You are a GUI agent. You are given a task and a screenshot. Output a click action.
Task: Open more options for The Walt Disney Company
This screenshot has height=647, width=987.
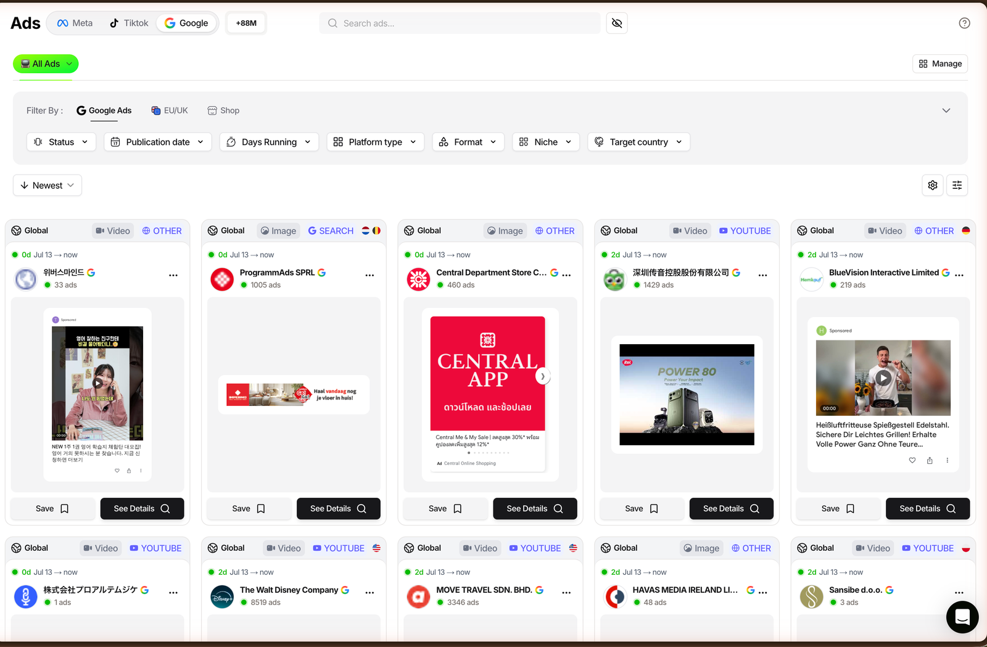[370, 593]
